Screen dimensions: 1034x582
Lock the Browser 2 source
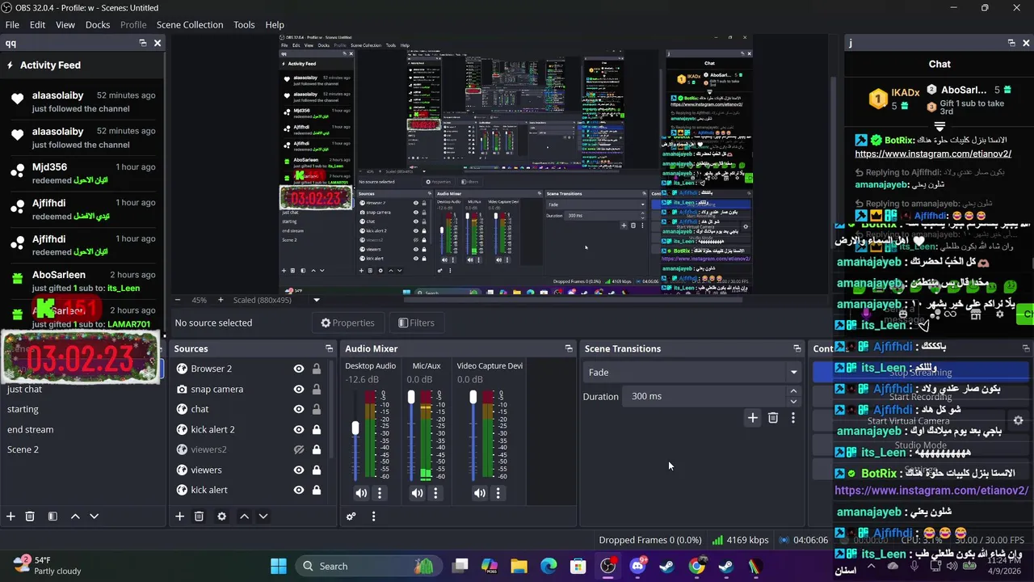[317, 369]
